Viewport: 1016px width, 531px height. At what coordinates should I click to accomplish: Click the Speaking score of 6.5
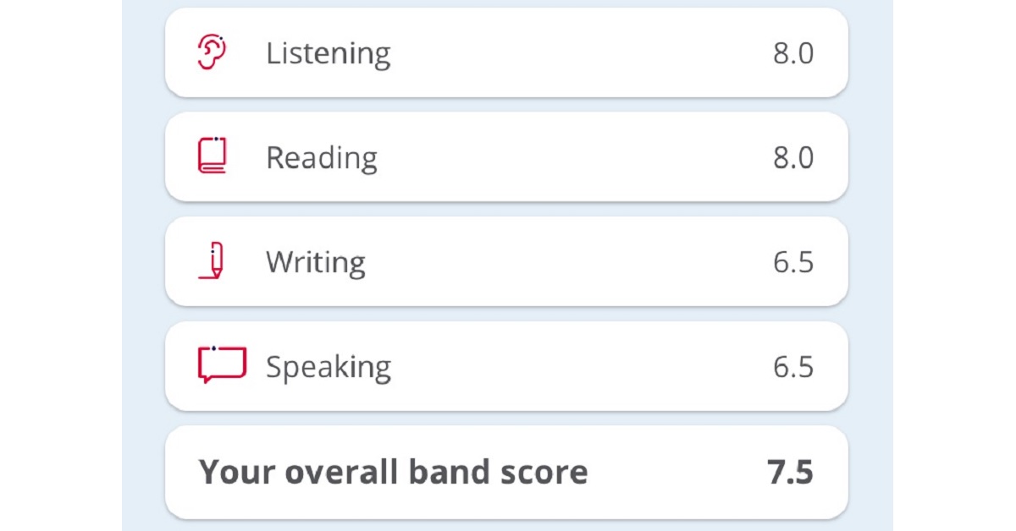click(x=793, y=367)
